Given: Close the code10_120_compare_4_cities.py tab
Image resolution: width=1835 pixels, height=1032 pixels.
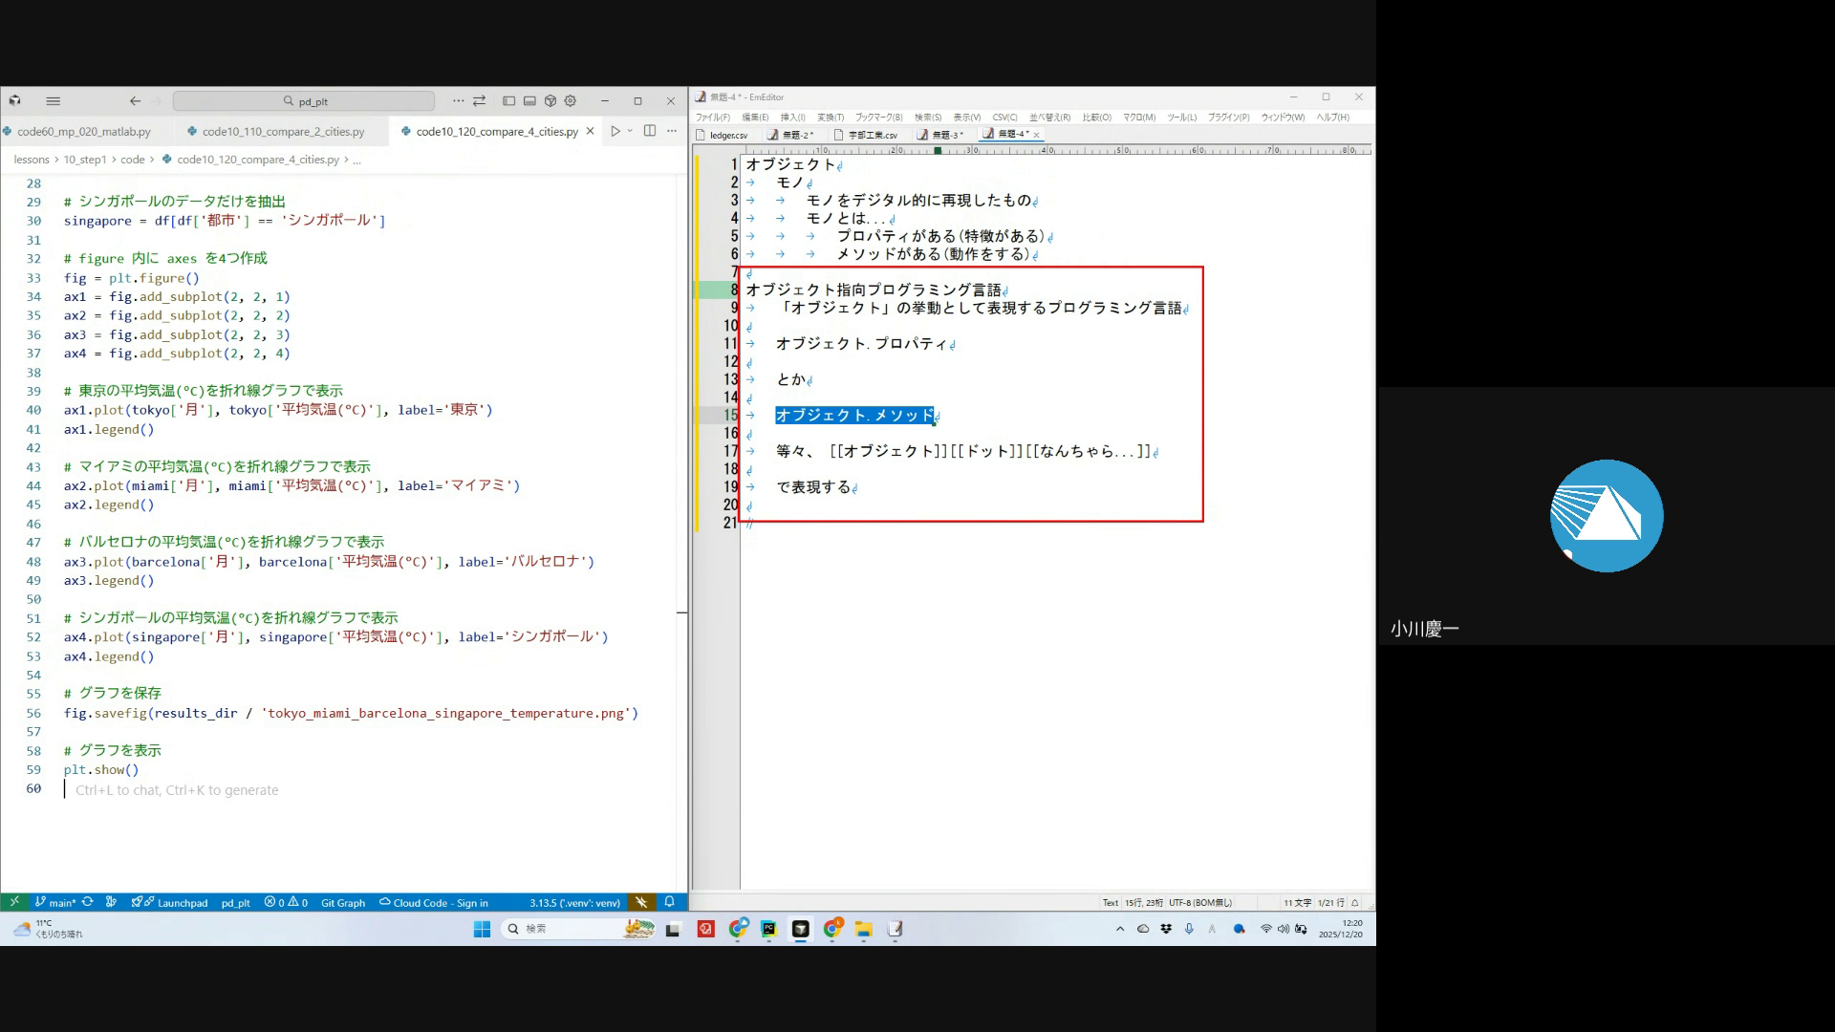Looking at the screenshot, I should point(590,131).
